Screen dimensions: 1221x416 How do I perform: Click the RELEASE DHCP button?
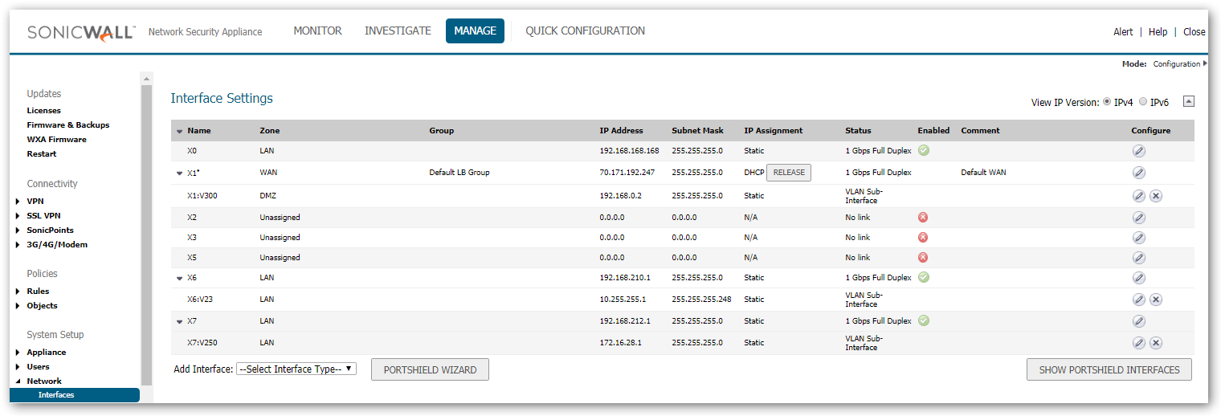click(x=788, y=173)
